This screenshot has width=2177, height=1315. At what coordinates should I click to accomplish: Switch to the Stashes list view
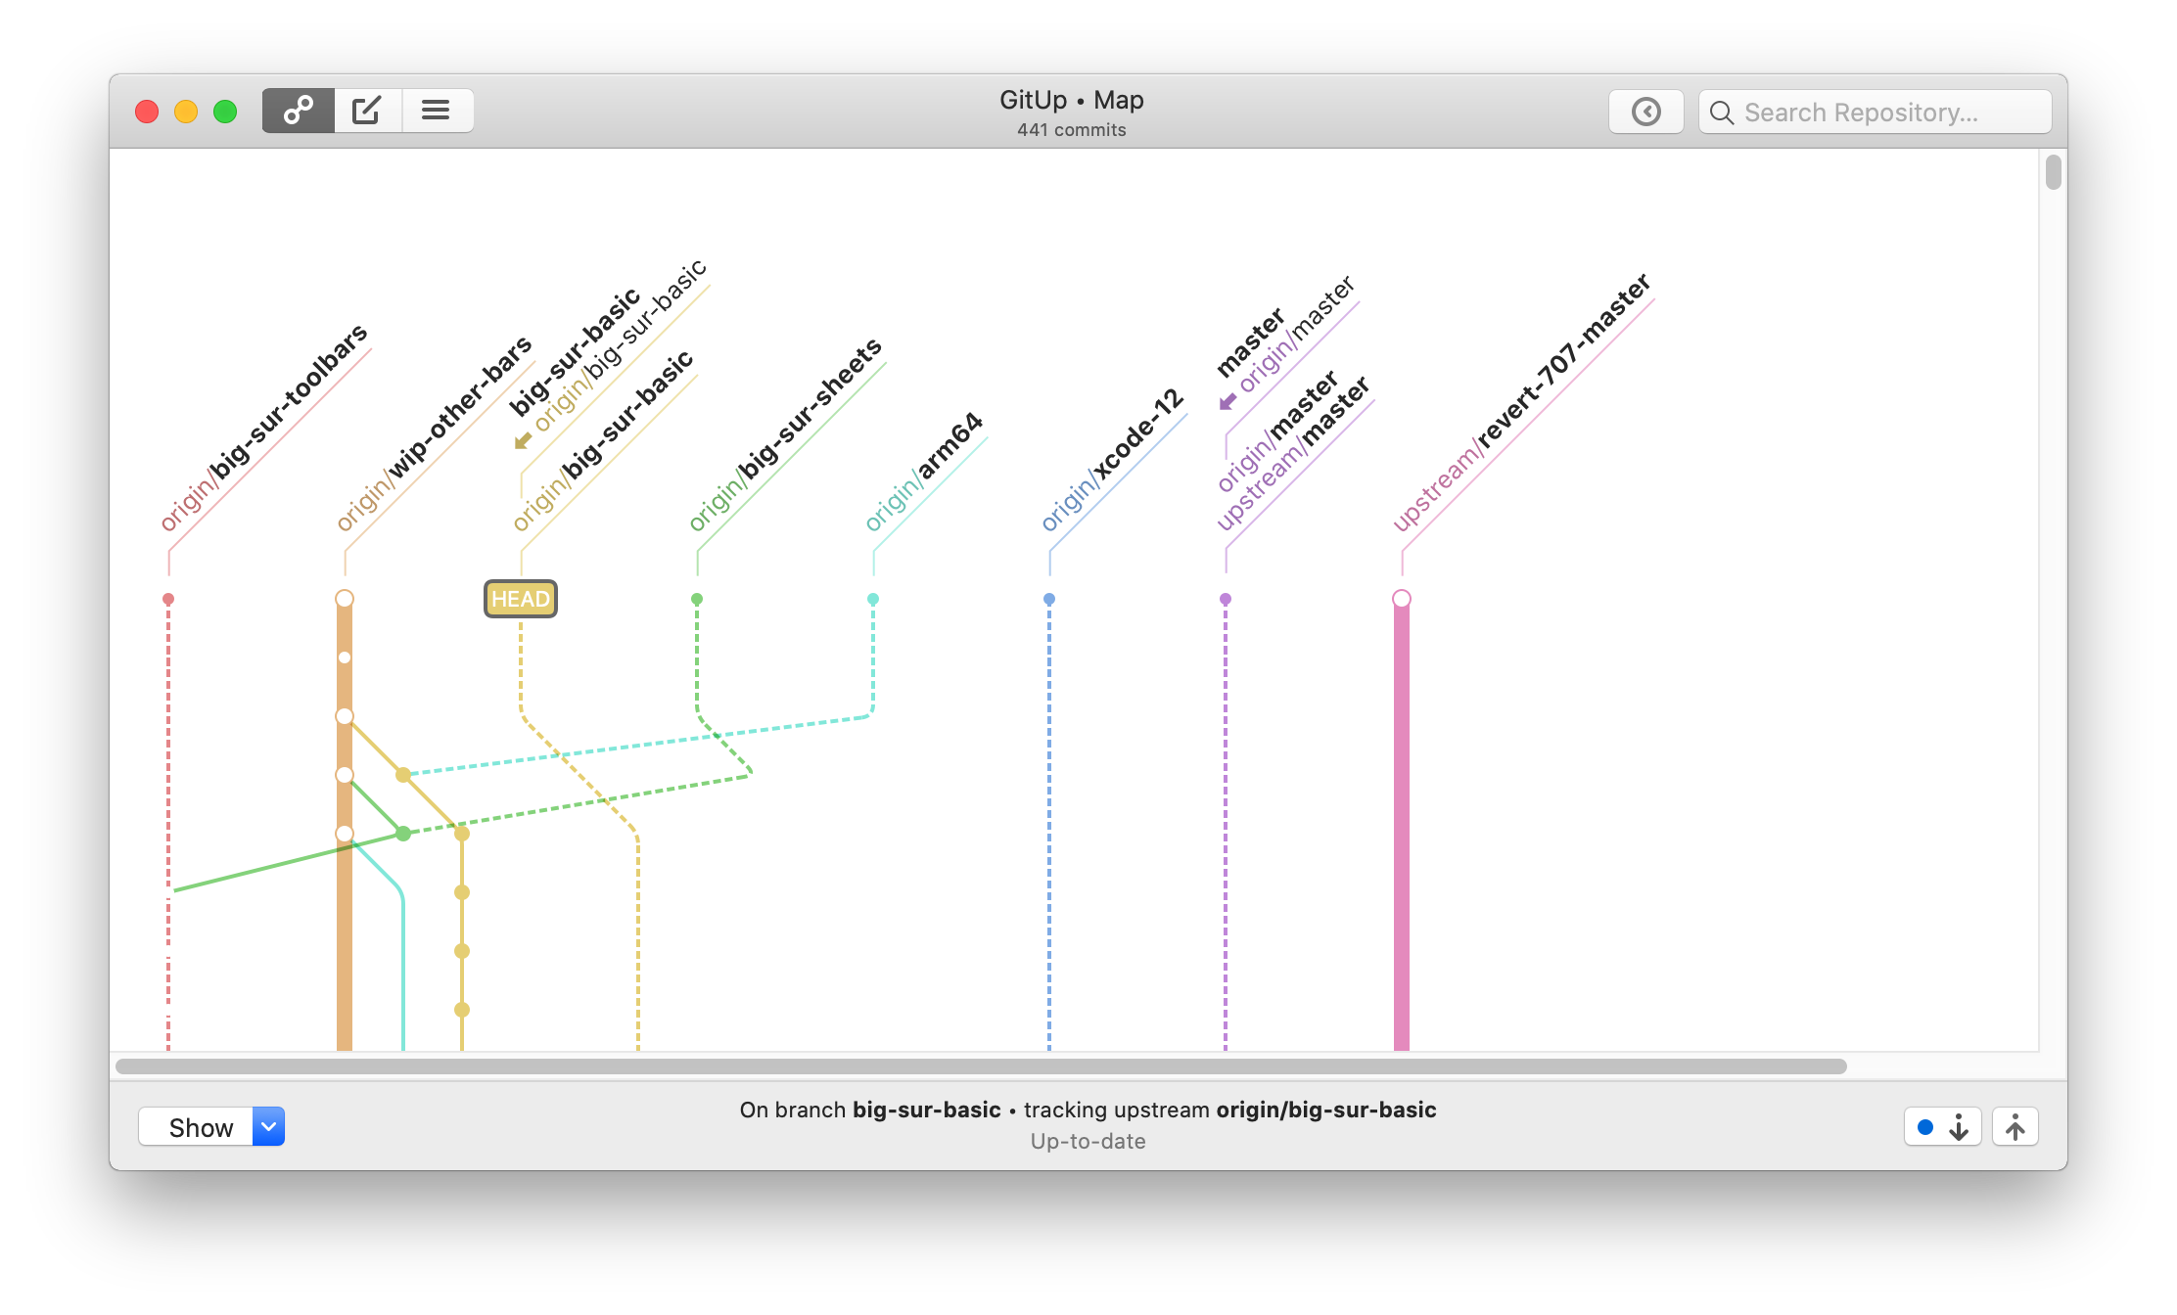(437, 111)
